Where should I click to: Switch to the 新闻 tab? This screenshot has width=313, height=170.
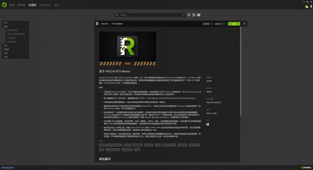pyautogui.click(x=12, y=5)
